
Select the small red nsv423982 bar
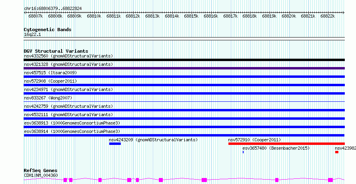point(337,152)
